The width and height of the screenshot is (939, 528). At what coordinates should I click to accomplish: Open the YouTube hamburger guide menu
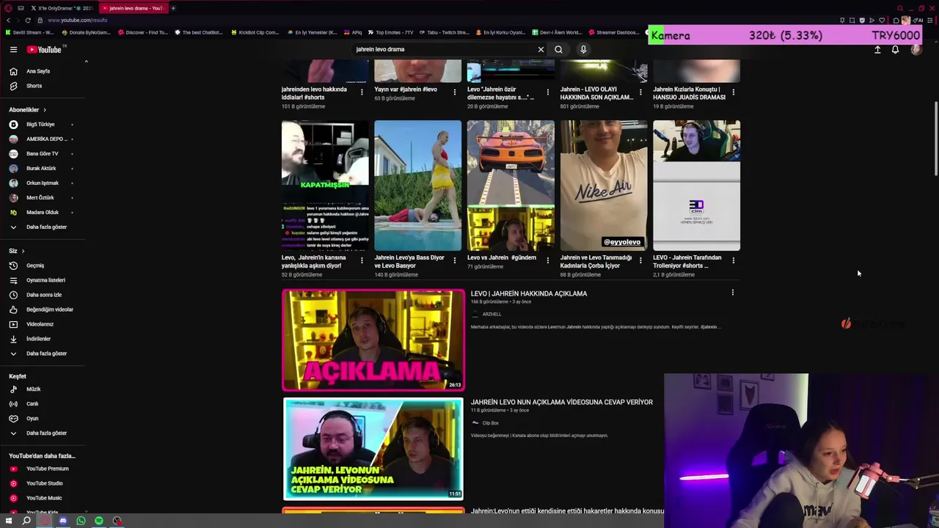13,50
